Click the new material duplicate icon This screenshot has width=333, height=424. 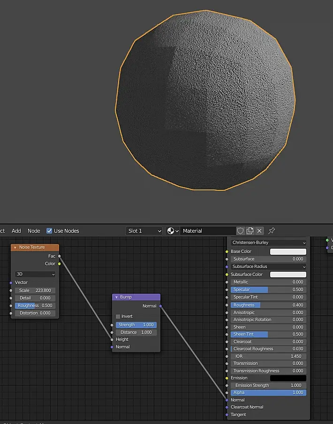tap(250, 231)
